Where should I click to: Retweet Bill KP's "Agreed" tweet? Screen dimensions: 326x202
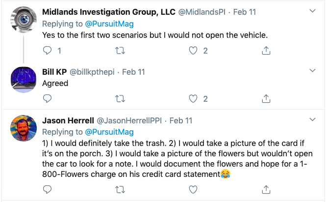pos(120,98)
